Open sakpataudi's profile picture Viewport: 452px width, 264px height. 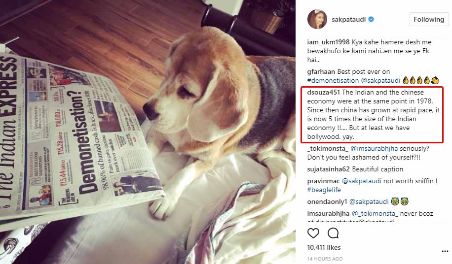click(317, 19)
